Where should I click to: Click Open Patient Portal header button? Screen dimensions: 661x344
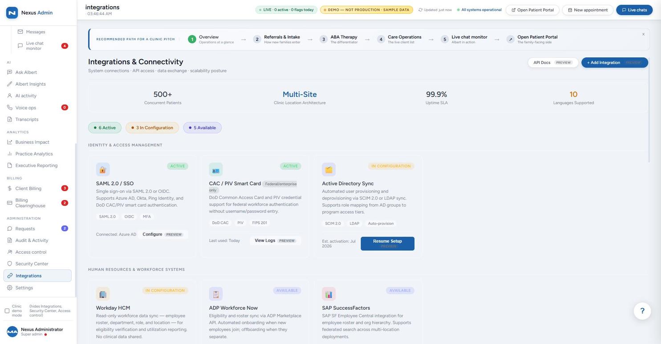pyautogui.click(x=532, y=10)
